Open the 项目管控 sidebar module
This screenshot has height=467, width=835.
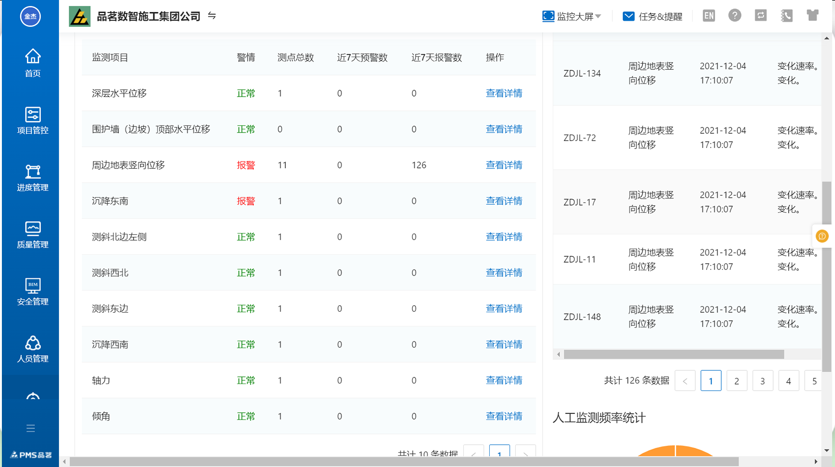[32, 122]
